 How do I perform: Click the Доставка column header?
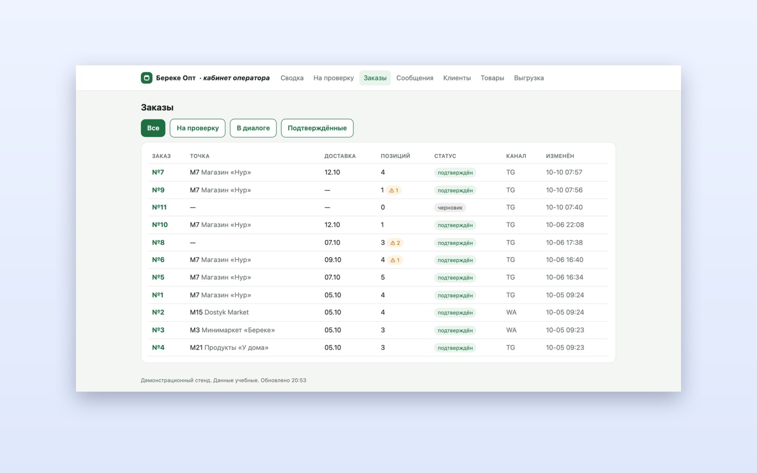click(340, 156)
